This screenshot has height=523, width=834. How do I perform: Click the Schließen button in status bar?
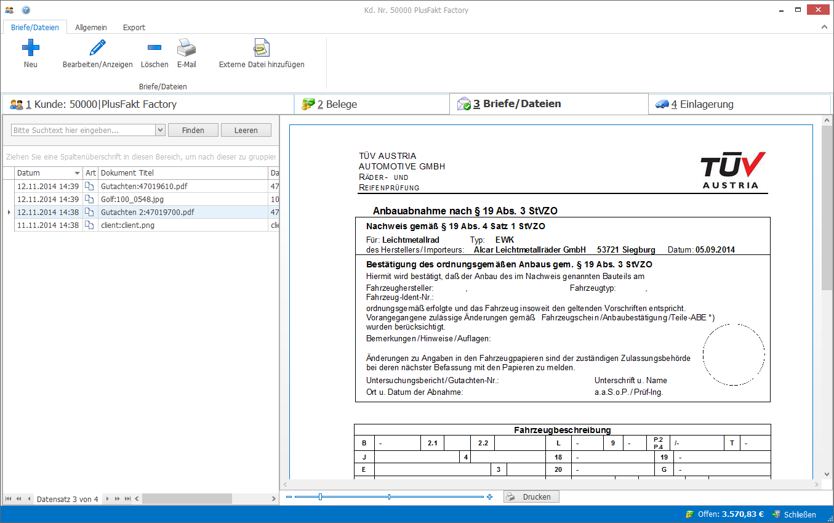(x=794, y=514)
